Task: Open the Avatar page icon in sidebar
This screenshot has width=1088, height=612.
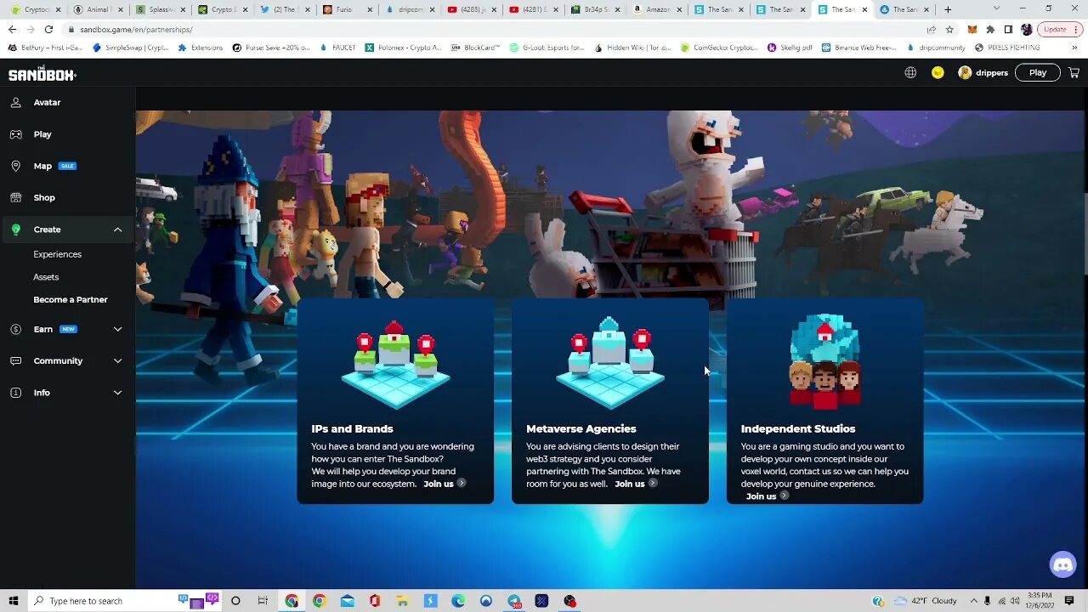Action: pyautogui.click(x=15, y=102)
